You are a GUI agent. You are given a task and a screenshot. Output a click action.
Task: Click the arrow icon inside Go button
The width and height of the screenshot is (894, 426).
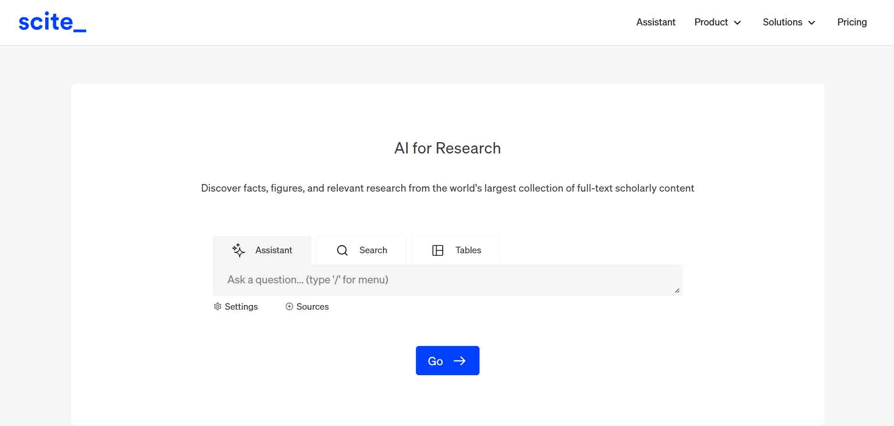pyautogui.click(x=459, y=361)
